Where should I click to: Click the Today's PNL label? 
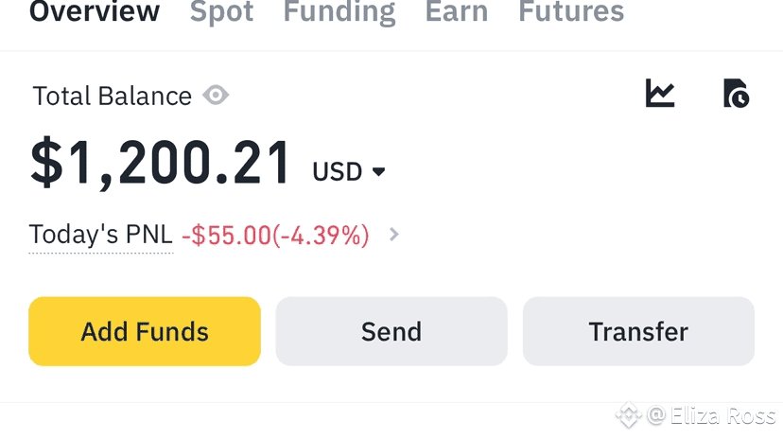pyautogui.click(x=100, y=235)
